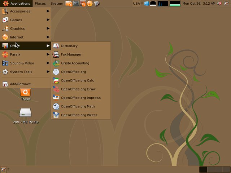This screenshot has width=231, height=173.
Task: Click the Games menu label
Action: pos(16,20)
